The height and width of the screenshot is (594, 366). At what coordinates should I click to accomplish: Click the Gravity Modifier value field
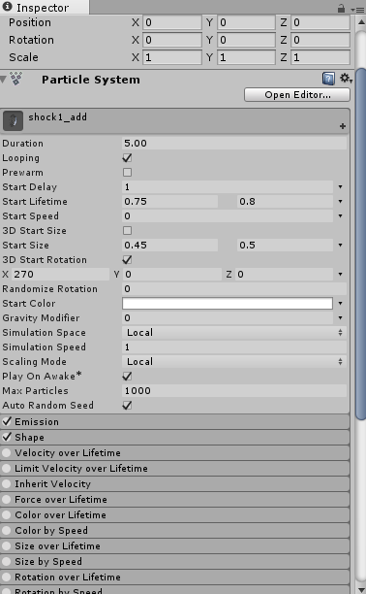pos(228,317)
